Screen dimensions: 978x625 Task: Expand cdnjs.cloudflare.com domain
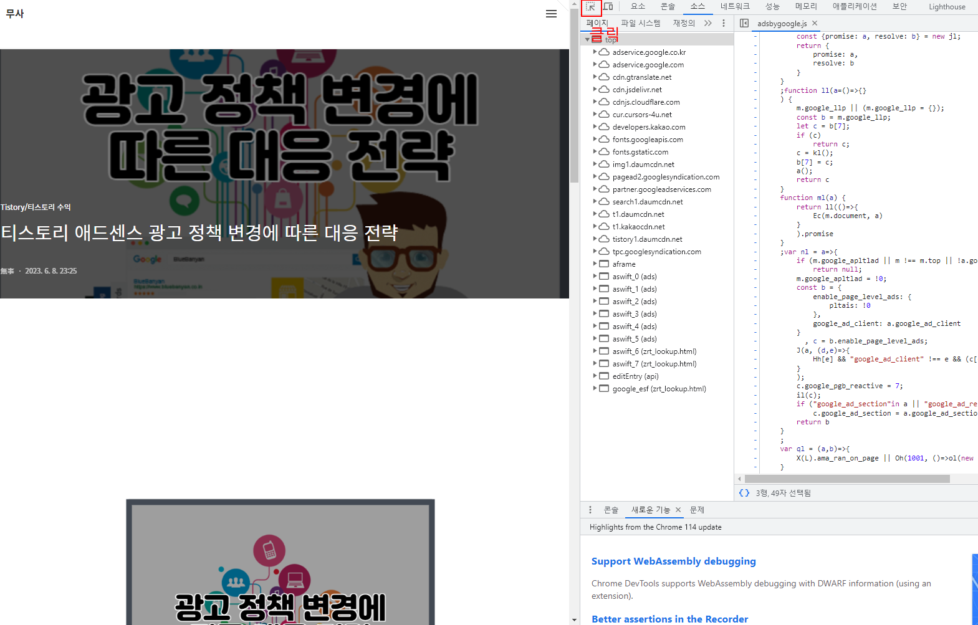pos(595,102)
